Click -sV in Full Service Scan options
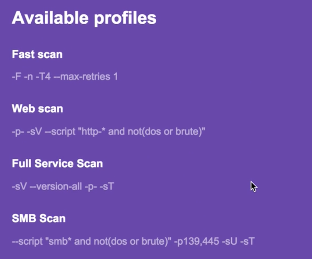 19,187
